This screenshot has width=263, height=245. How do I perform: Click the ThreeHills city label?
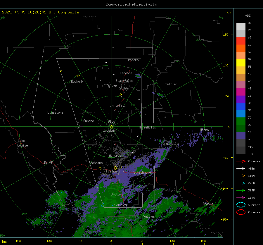[147, 127]
